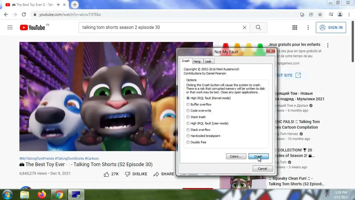Click the share page icon in address bar
Viewport: 355px width, 200px height.
311,14
